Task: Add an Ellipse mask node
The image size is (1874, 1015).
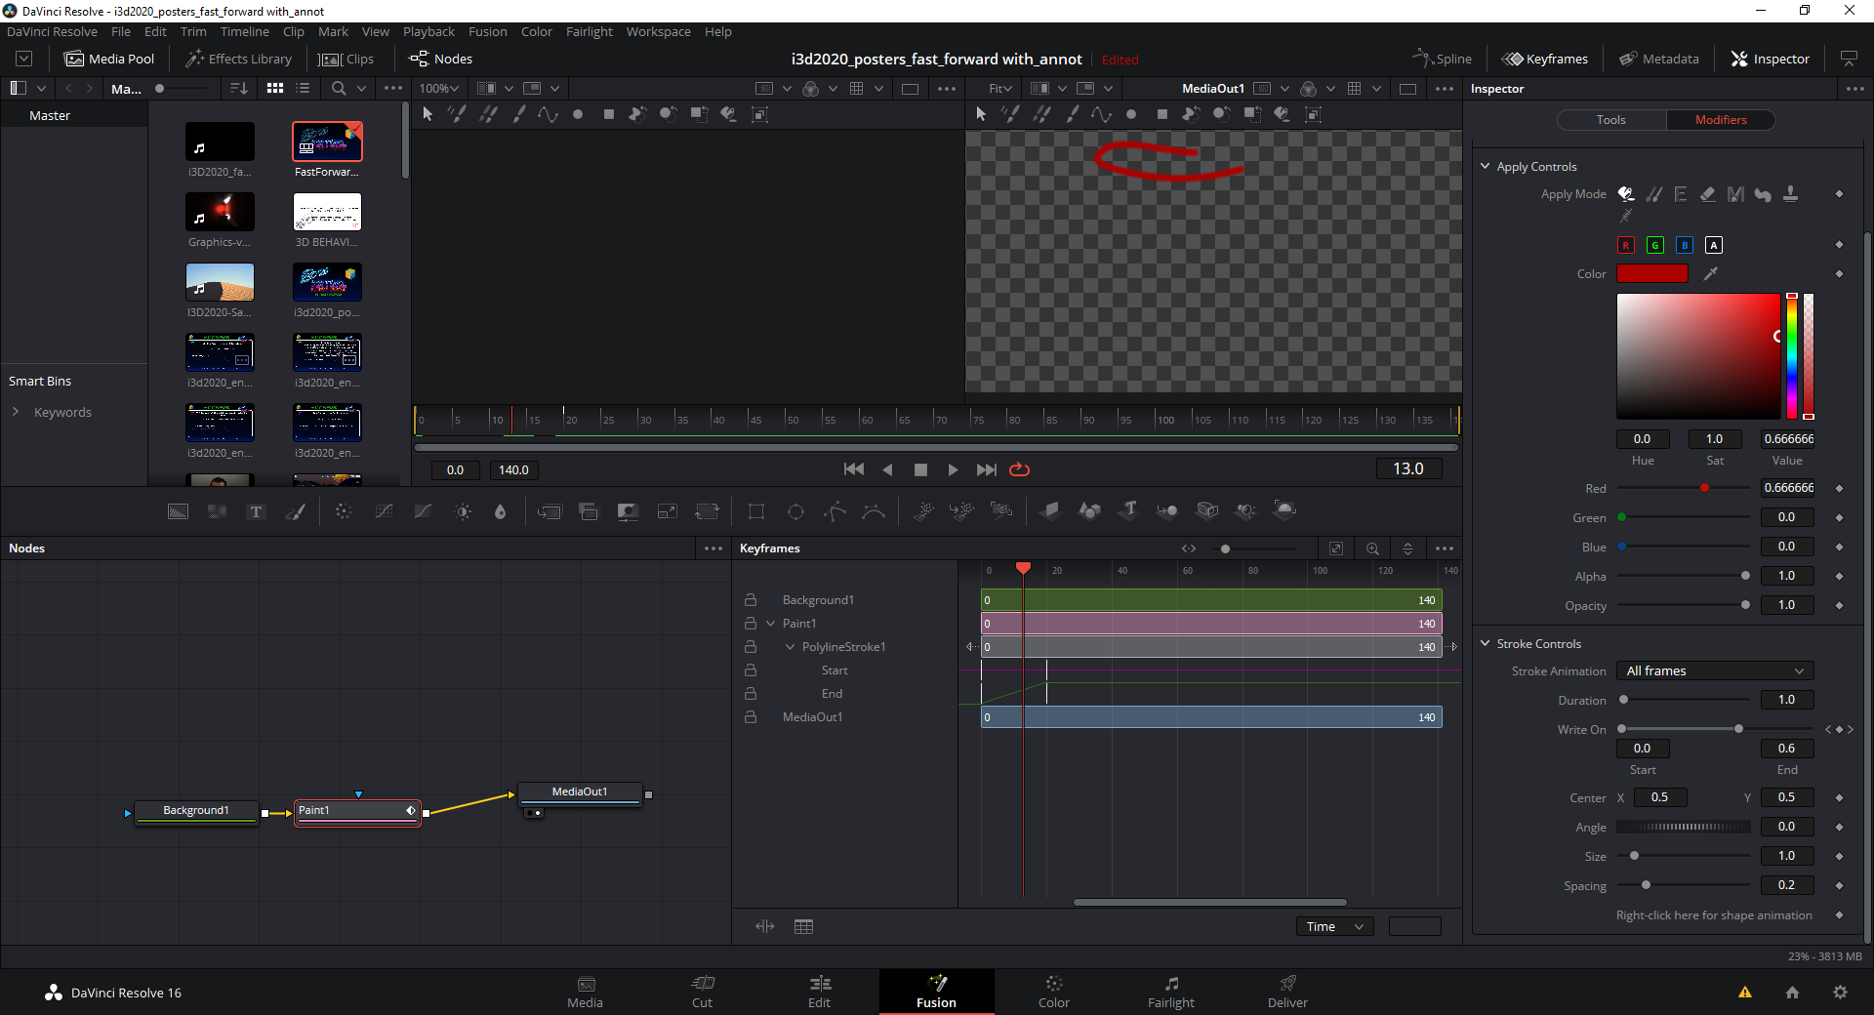Action: [795, 510]
